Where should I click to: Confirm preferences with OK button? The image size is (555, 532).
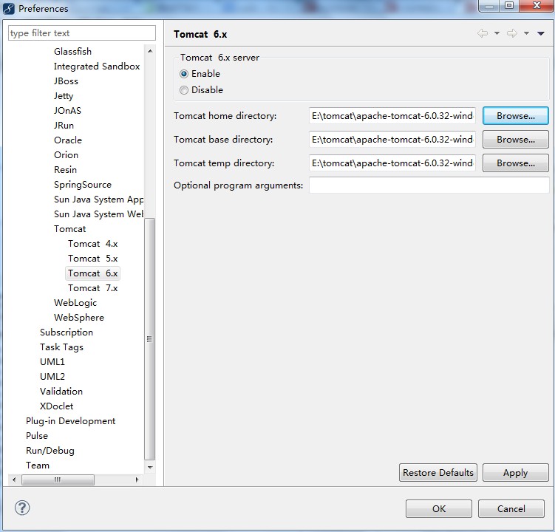[439, 508]
